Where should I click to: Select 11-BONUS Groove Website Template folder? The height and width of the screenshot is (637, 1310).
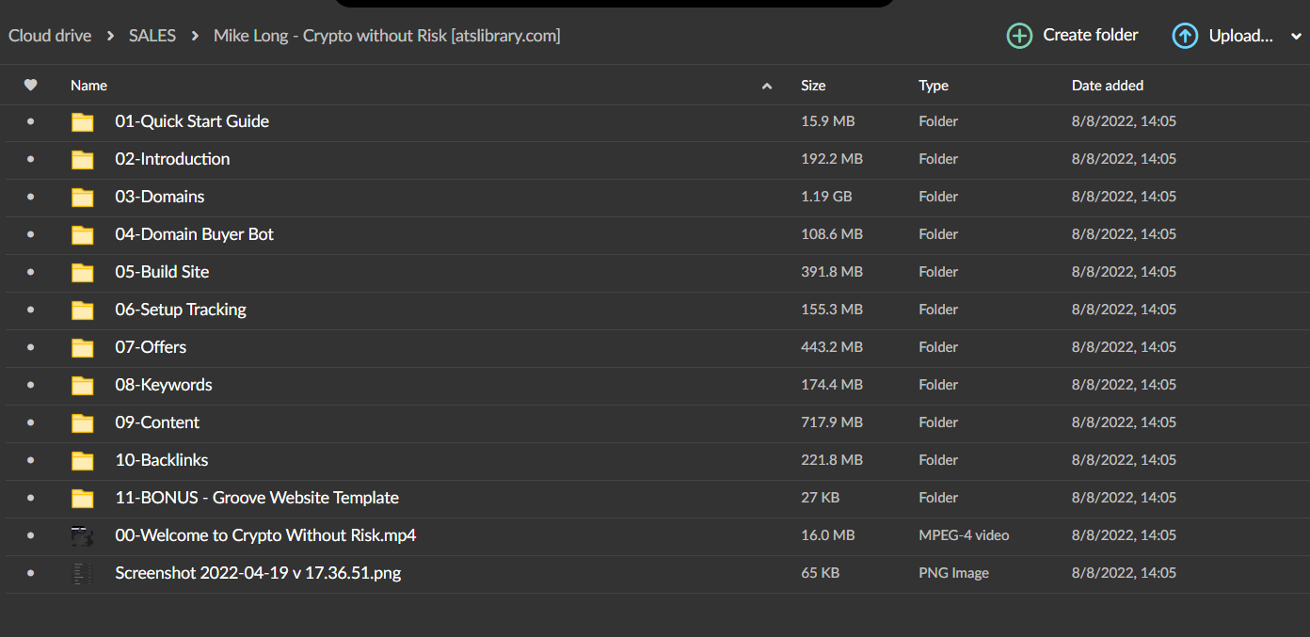pos(257,498)
